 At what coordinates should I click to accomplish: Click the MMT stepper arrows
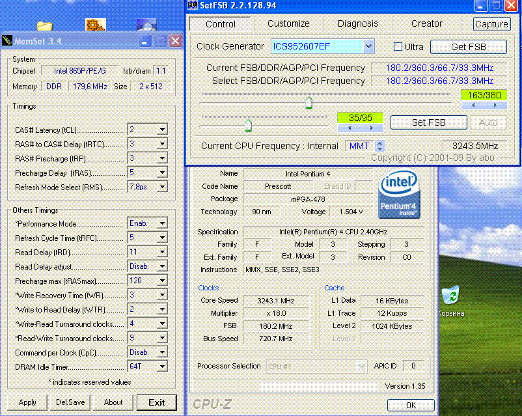pos(380,146)
